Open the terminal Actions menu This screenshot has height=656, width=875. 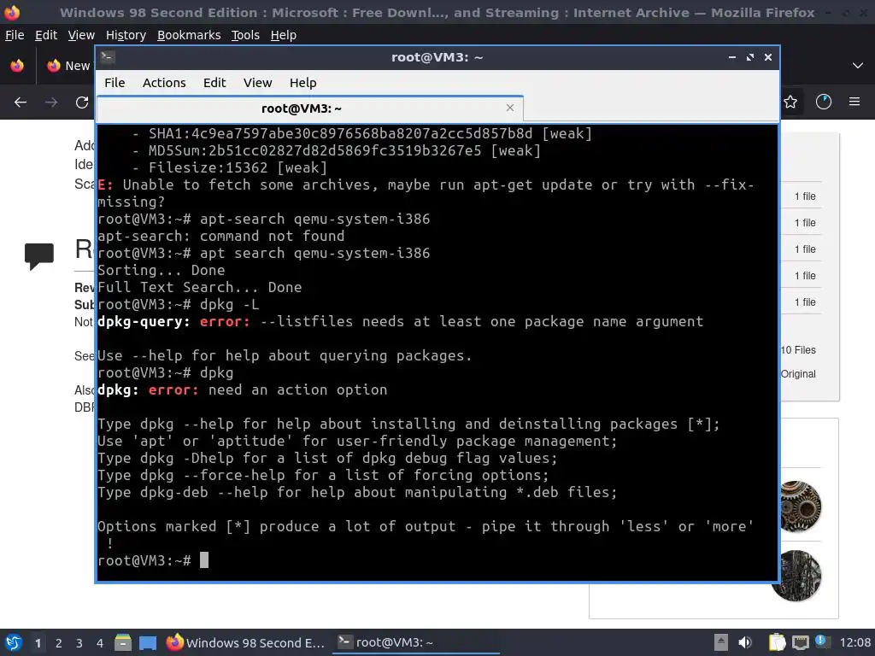(164, 83)
